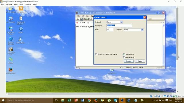The width and height of the screenshot is (184, 103).
Task: Open PowerPoint from the Windows taskbar
Action: (x=76, y=100)
